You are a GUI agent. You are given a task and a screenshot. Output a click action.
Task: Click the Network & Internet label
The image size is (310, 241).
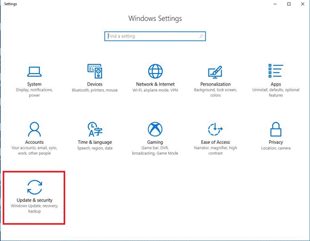[x=155, y=84]
